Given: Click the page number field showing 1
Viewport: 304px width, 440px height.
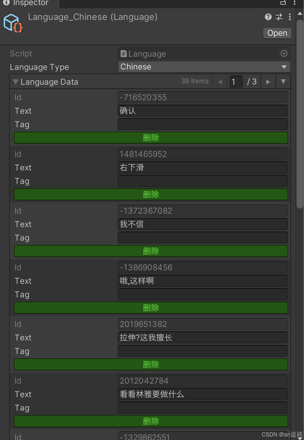Looking at the screenshot, I should [236, 81].
